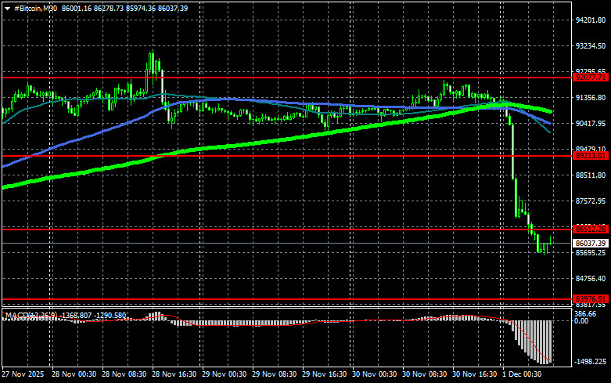Click the MACD(12,26,9) indicator label
Image resolution: width=611 pixels, height=383 pixels.
pos(31,315)
